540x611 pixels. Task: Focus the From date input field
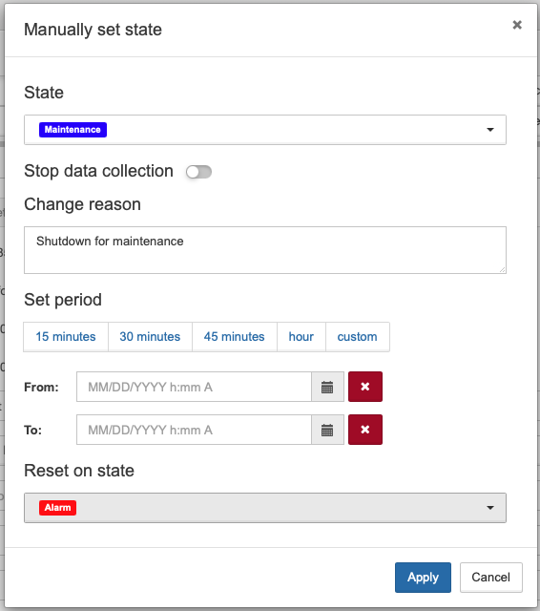pos(194,387)
